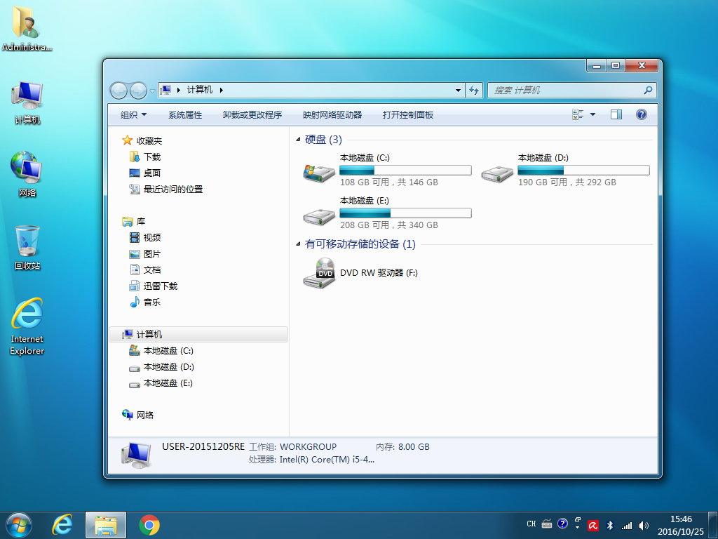
Task: Select the Internet Explorer desktop icon
Action: (27, 326)
